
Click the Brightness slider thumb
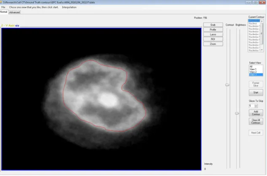click(x=237, y=113)
